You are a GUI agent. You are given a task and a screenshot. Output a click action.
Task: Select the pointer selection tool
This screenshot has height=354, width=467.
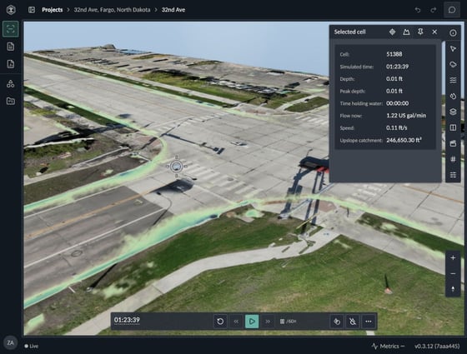453,48
